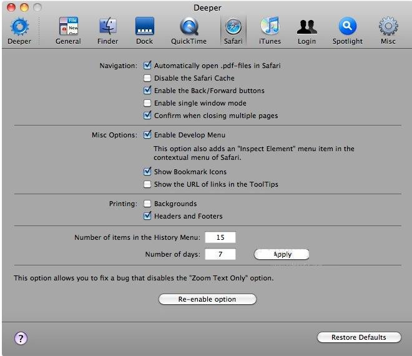Check Enable single window mode

tap(147, 103)
